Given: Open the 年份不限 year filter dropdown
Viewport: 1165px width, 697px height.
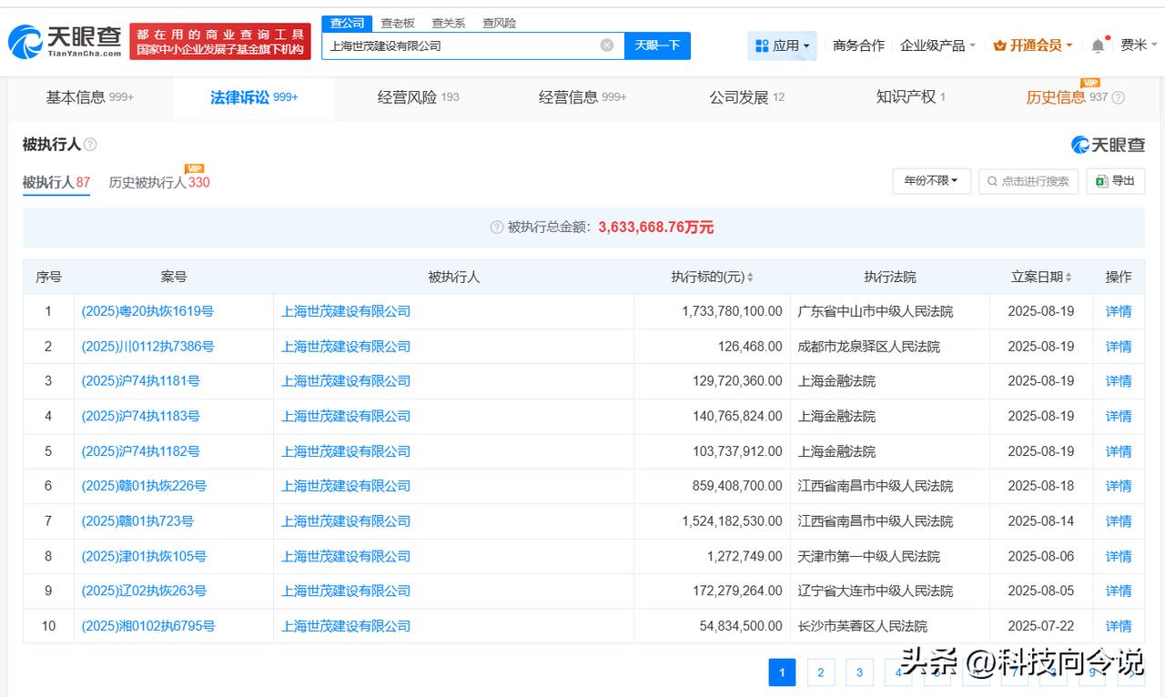Looking at the screenshot, I should 931,181.
